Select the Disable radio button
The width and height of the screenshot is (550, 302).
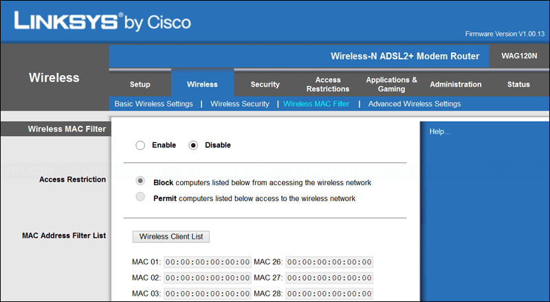(193, 145)
